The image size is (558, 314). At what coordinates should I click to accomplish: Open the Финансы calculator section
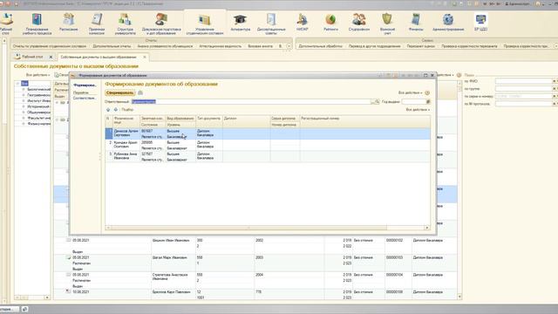tap(416, 22)
